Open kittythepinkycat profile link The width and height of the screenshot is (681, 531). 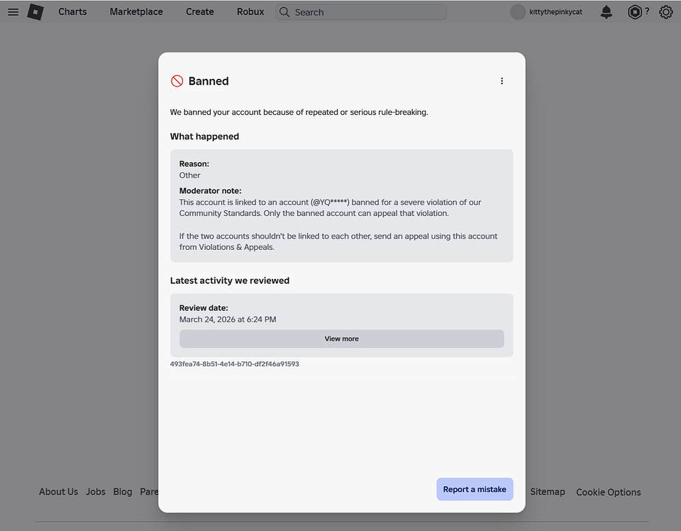point(555,12)
